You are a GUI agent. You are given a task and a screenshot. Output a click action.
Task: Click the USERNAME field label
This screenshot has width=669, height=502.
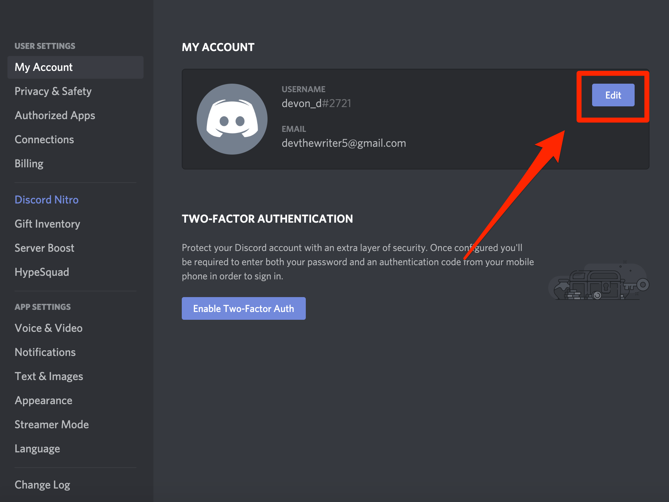(x=303, y=89)
